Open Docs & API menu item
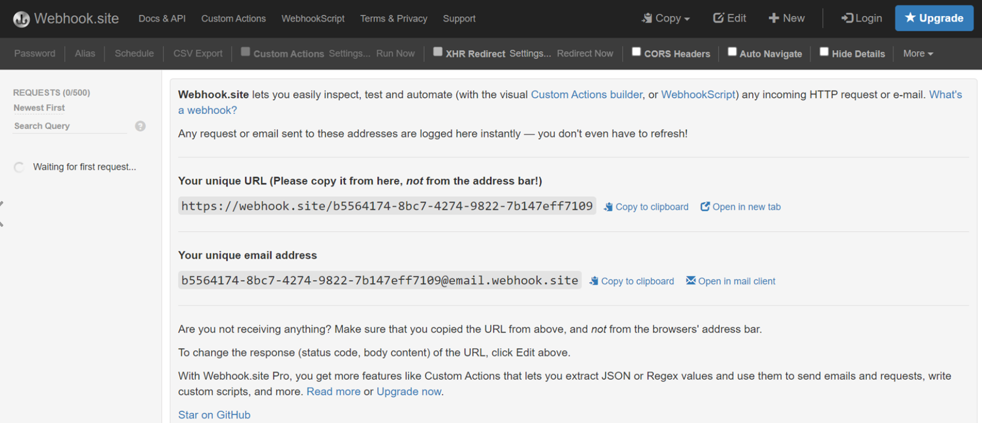Viewport: 982px width, 423px height. coord(162,18)
